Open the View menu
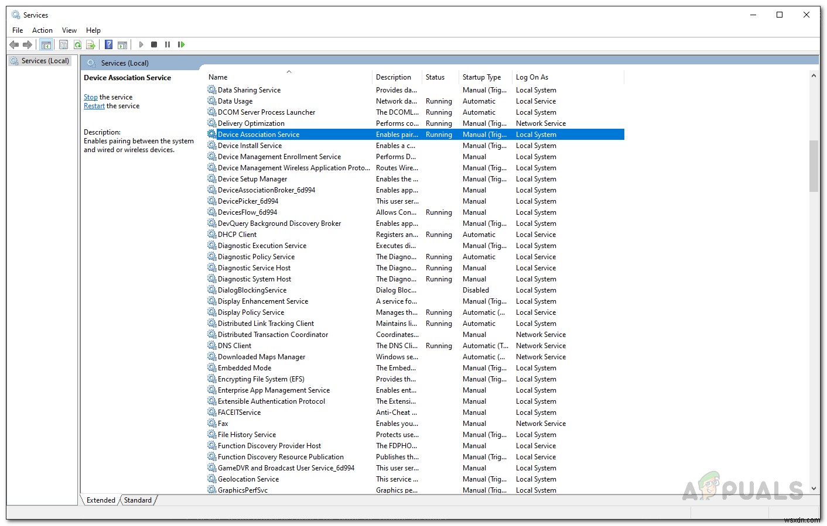 click(x=69, y=30)
